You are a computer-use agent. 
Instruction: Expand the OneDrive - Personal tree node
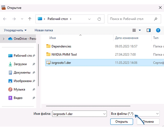4,39
